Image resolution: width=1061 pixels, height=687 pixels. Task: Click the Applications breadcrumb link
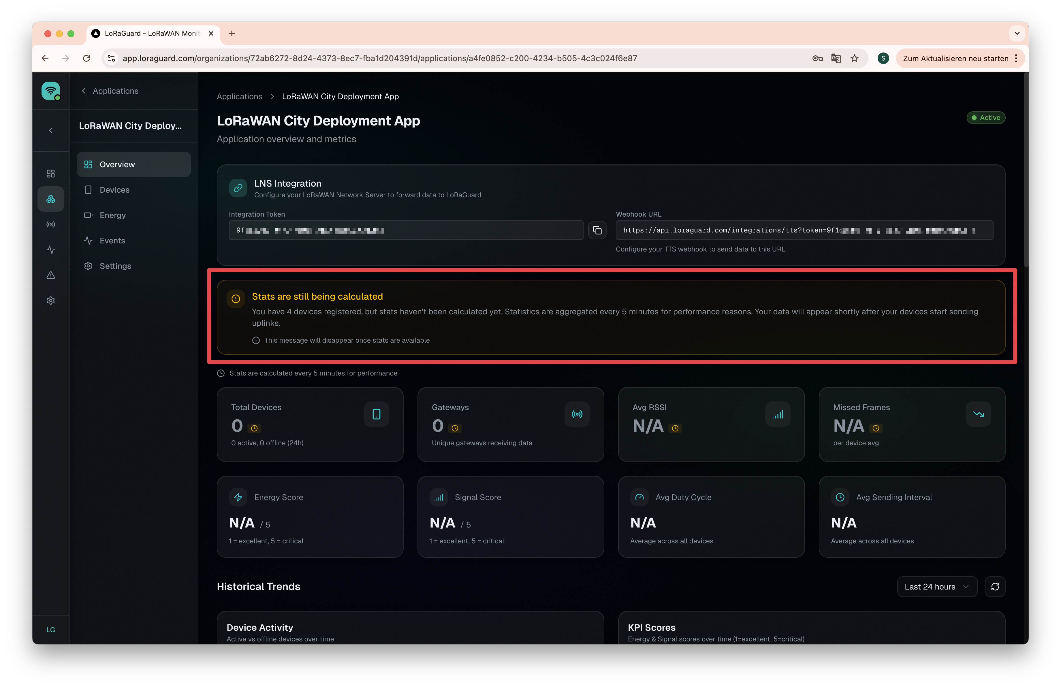(x=239, y=96)
